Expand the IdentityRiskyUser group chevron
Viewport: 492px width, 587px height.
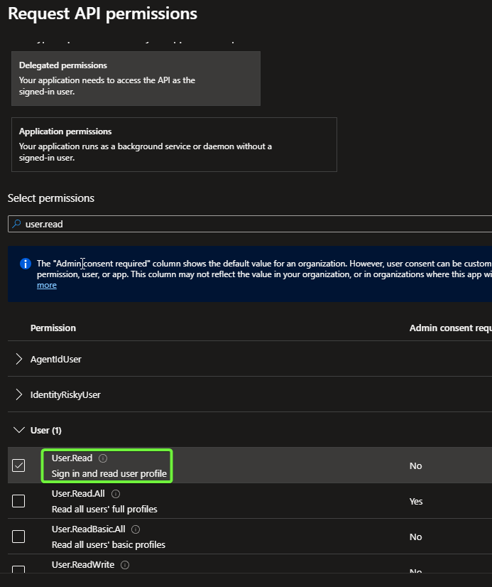[19, 394]
